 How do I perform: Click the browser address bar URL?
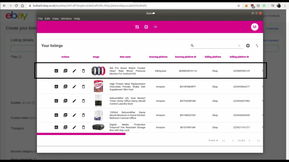(x=90, y=6)
